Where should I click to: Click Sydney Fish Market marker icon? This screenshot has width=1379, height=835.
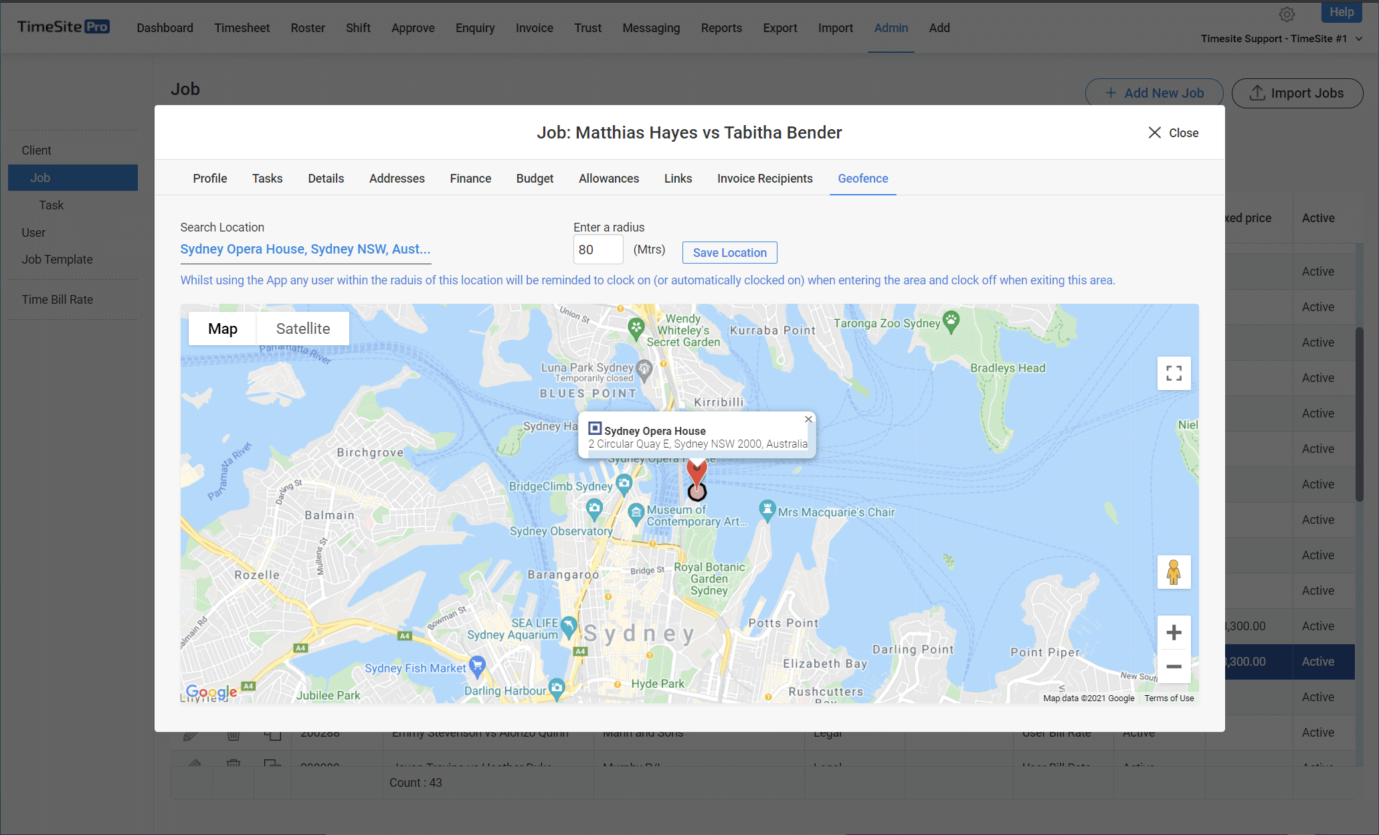pyautogui.click(x=477, y=665)
